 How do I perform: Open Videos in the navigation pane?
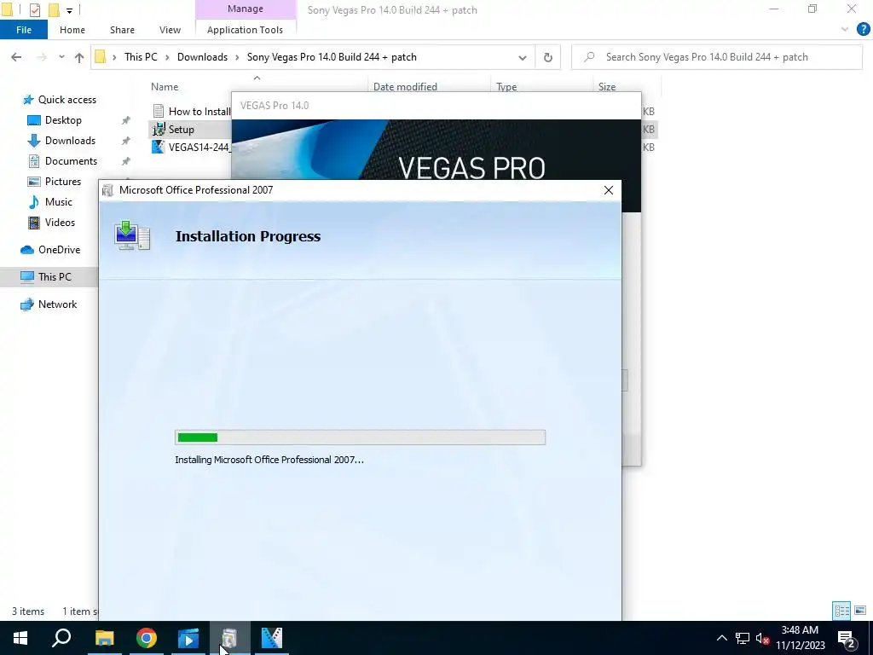[x=60, y=223]
